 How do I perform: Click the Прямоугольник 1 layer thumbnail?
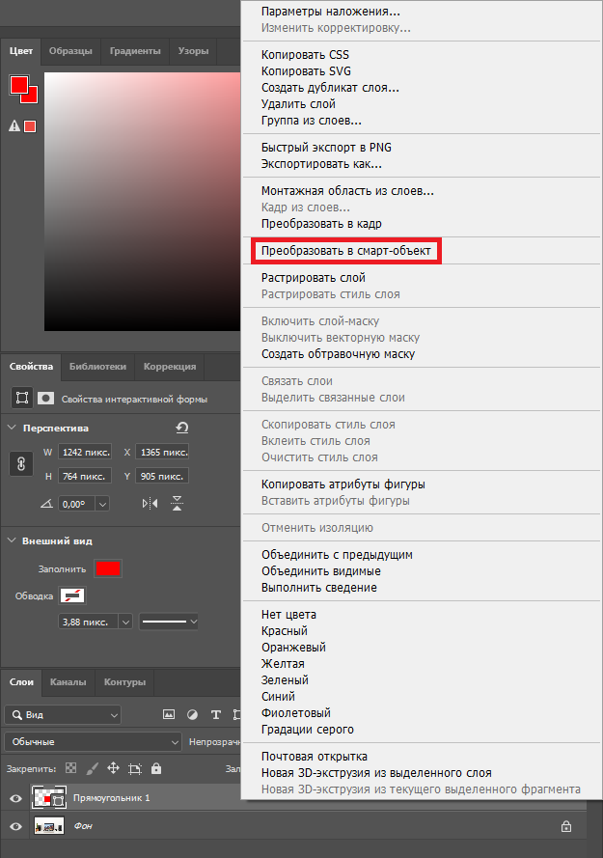[x=49, y=798]
